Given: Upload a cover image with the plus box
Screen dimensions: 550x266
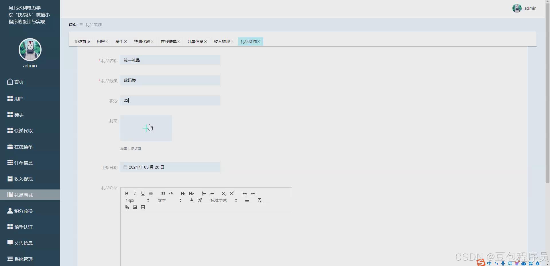Looking at the screenshot, I should tap(146, 128).
